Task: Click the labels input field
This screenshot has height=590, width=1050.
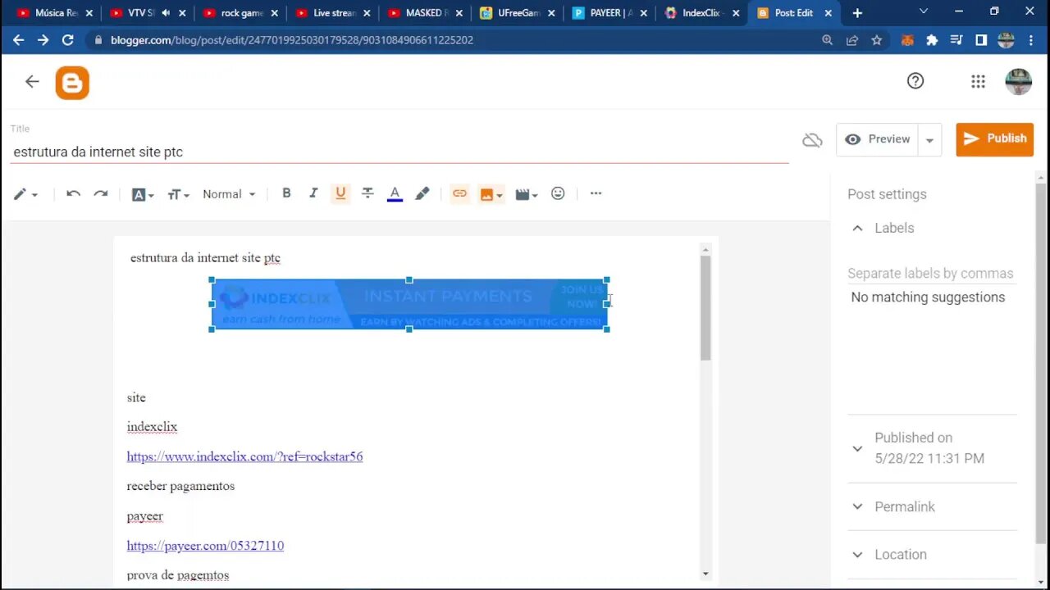Action: pyautogui.click(x=931, y=274)
